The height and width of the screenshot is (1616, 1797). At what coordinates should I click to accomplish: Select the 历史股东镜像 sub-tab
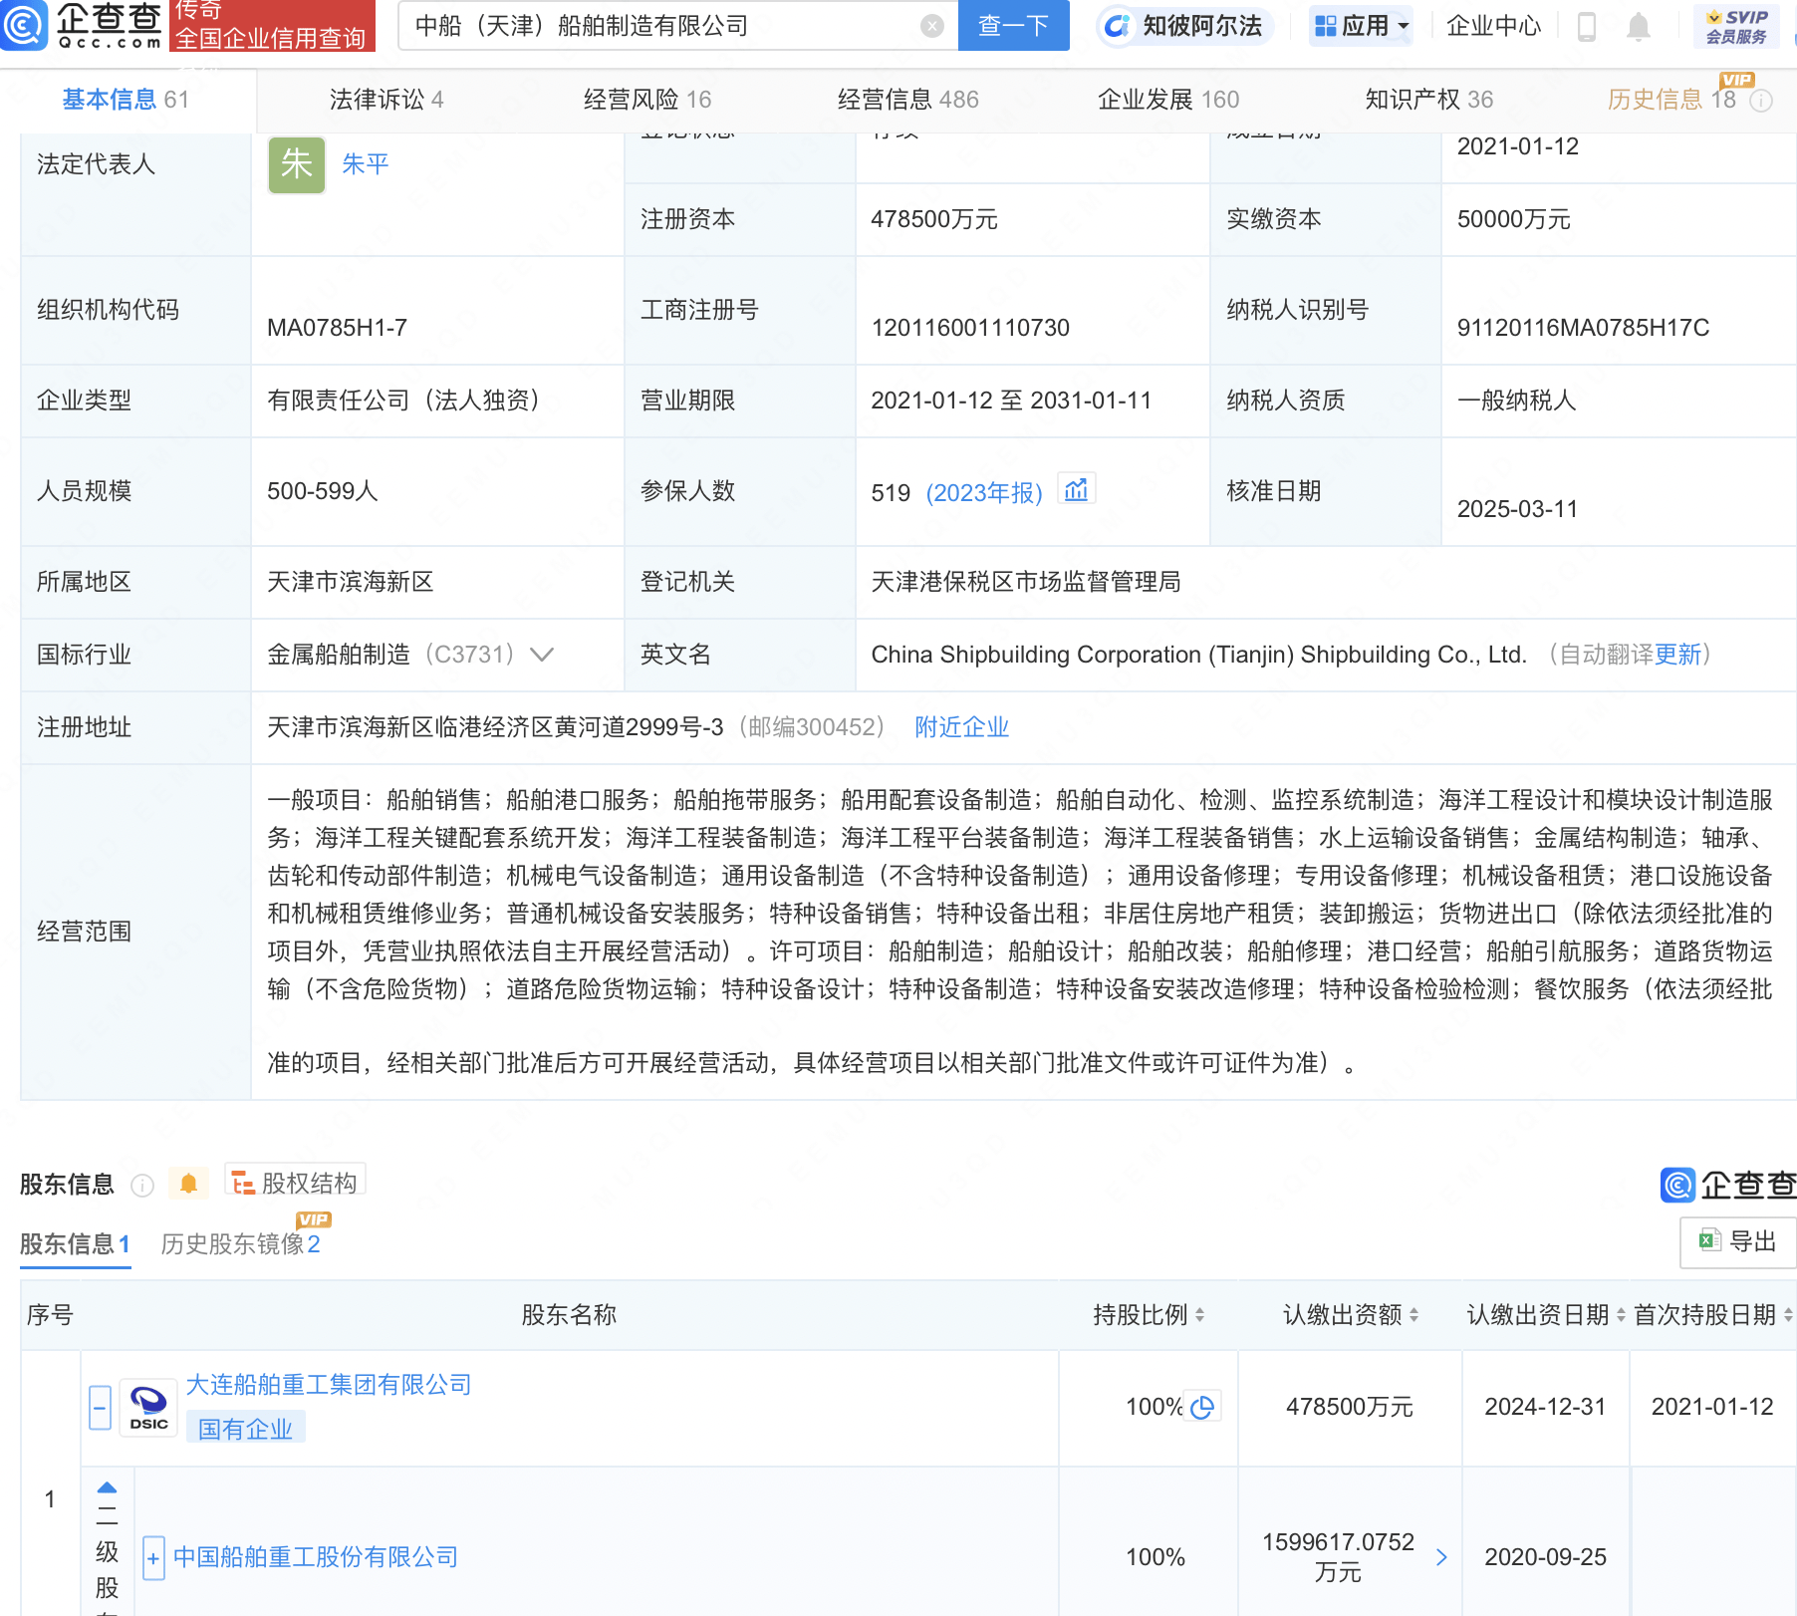pos(240,1244)
